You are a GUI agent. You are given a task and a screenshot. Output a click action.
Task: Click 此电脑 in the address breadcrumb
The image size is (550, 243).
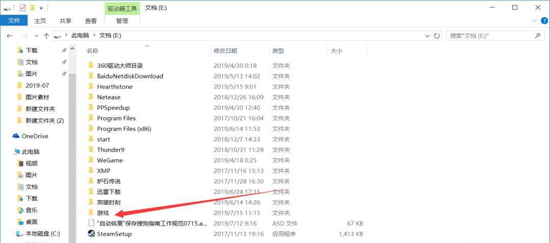[x=80, y=36]
